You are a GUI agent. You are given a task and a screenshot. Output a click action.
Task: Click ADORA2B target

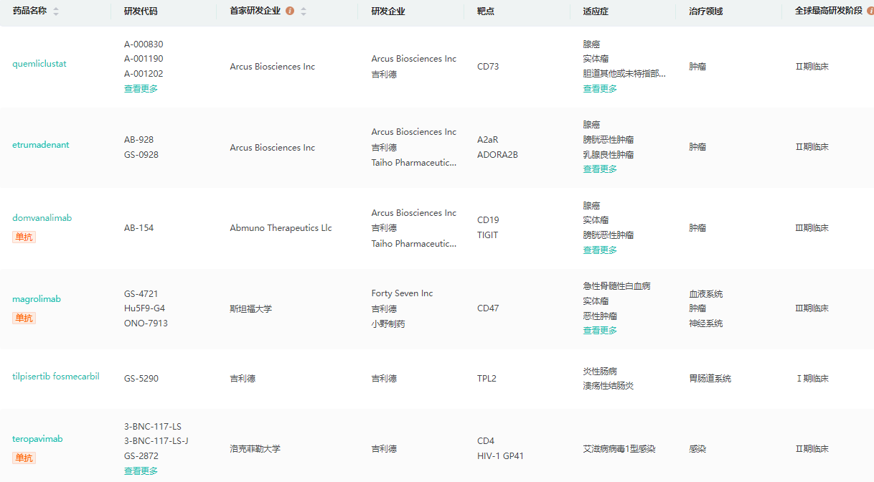click(x=498, y=155)
